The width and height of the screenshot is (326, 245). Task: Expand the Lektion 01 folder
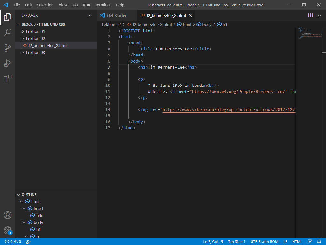(23, 31)
